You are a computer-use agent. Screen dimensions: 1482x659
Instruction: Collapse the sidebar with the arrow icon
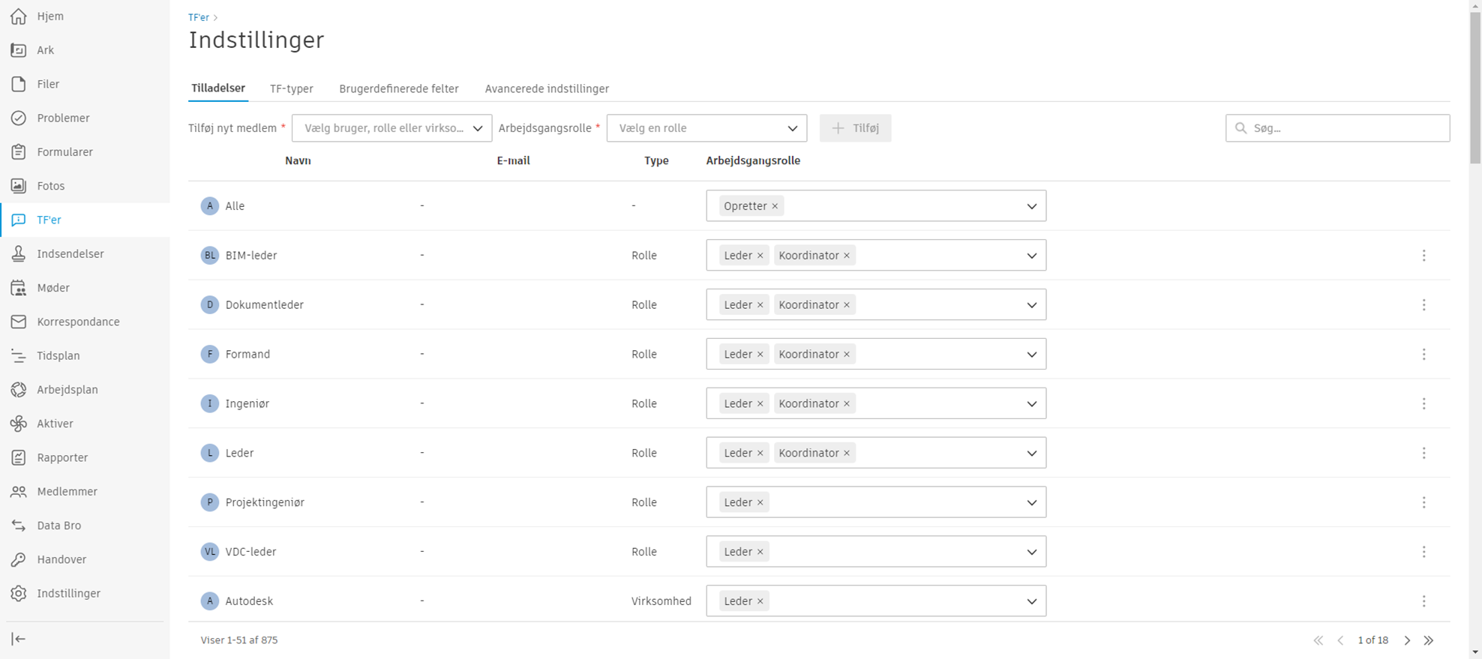pos(19,639)
